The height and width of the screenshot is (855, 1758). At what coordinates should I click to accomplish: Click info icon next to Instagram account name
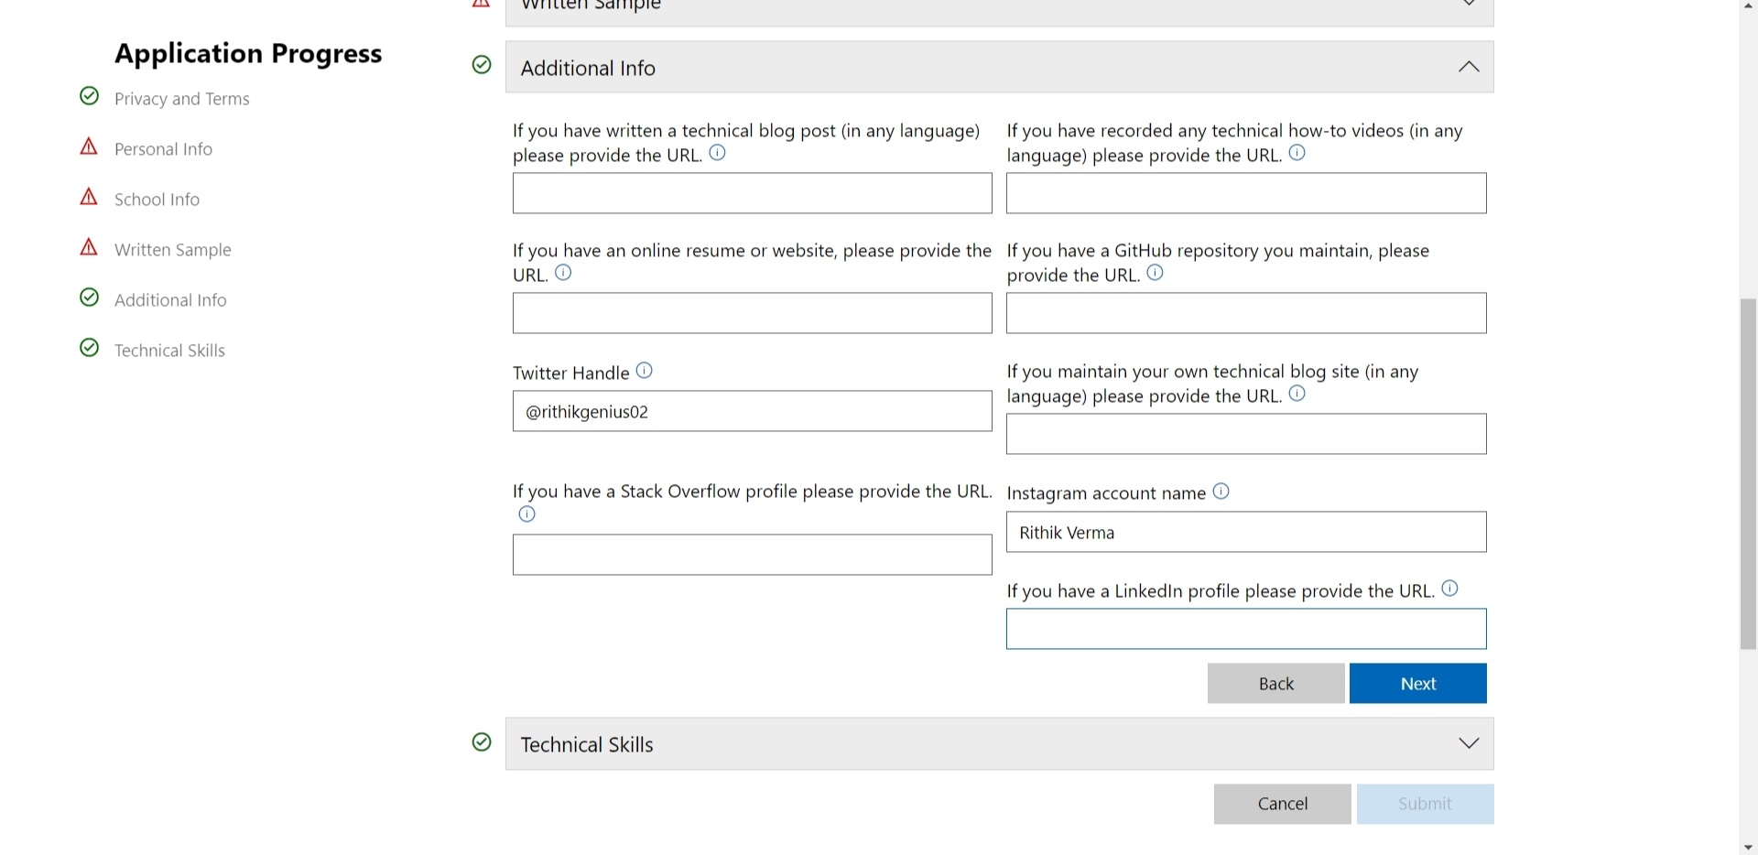click(1221, 492)
